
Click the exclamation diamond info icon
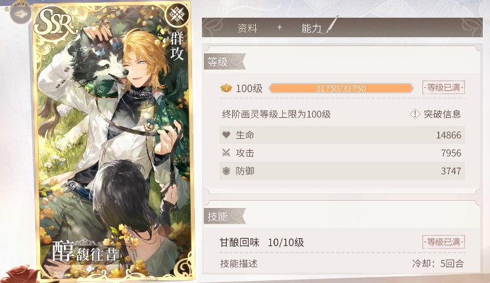[414, 114]
